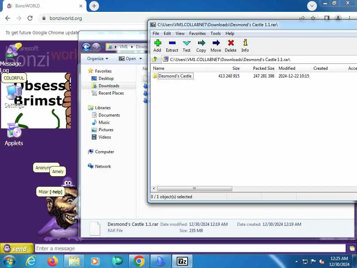Open the BonziWORLD Settings icon

coord(14,97)
